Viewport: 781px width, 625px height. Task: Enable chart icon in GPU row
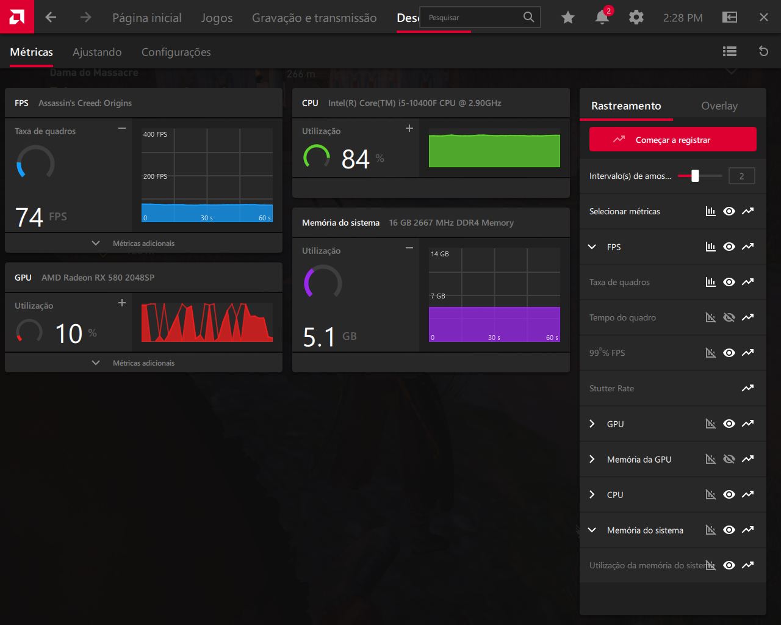pyautogui.click(x=711, y=424)
